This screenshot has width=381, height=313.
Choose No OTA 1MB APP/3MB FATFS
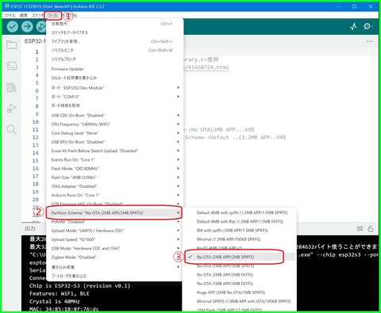point(240,284)
